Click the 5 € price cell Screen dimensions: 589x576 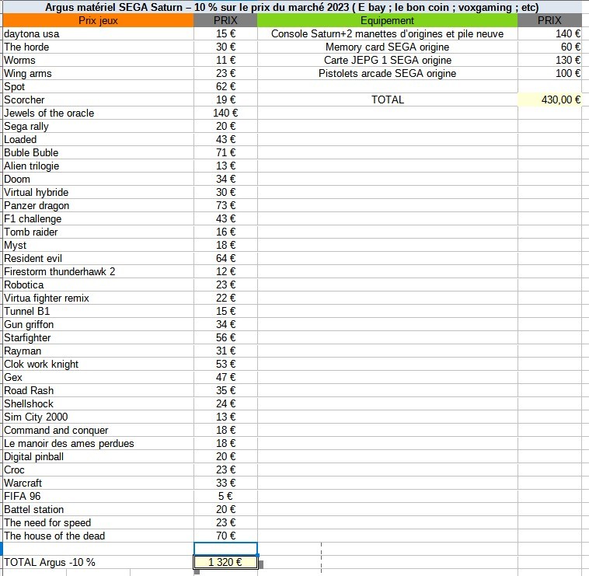point(225,496)
